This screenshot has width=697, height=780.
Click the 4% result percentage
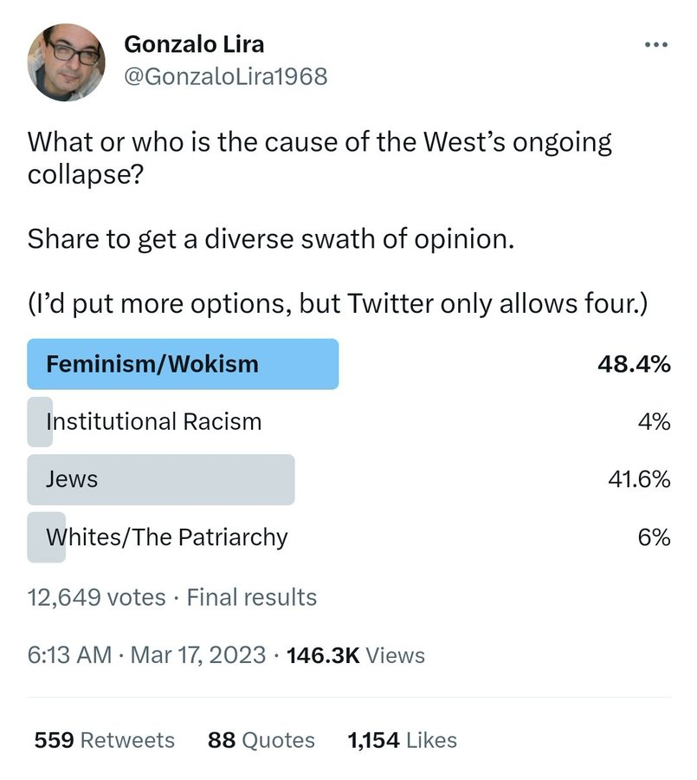click(x=655, y=422)
